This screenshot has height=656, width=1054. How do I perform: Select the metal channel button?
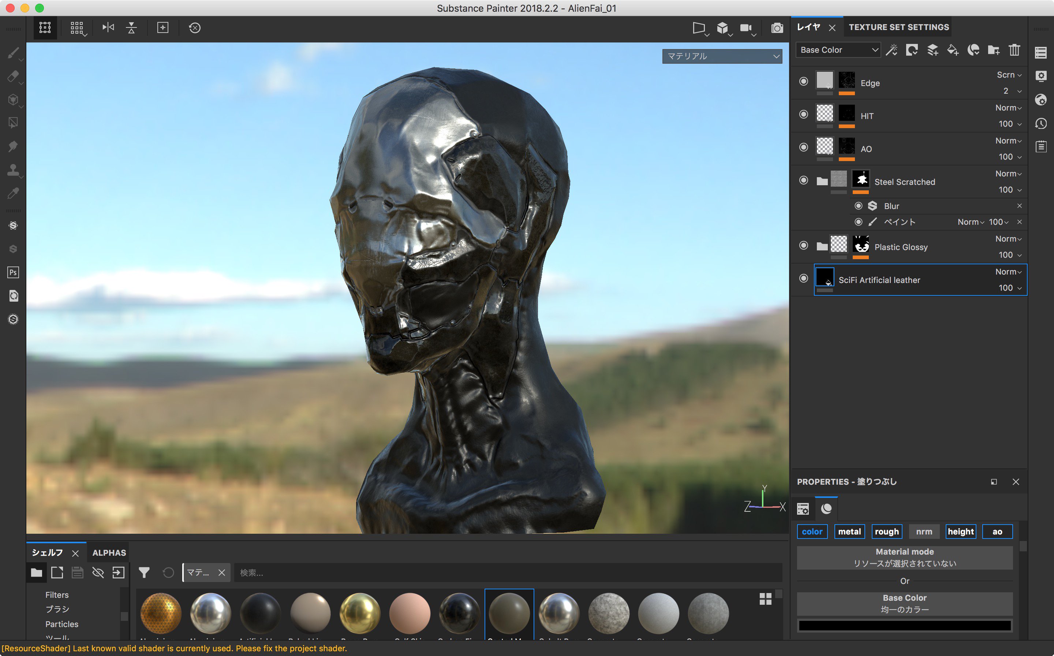point(850,532)
